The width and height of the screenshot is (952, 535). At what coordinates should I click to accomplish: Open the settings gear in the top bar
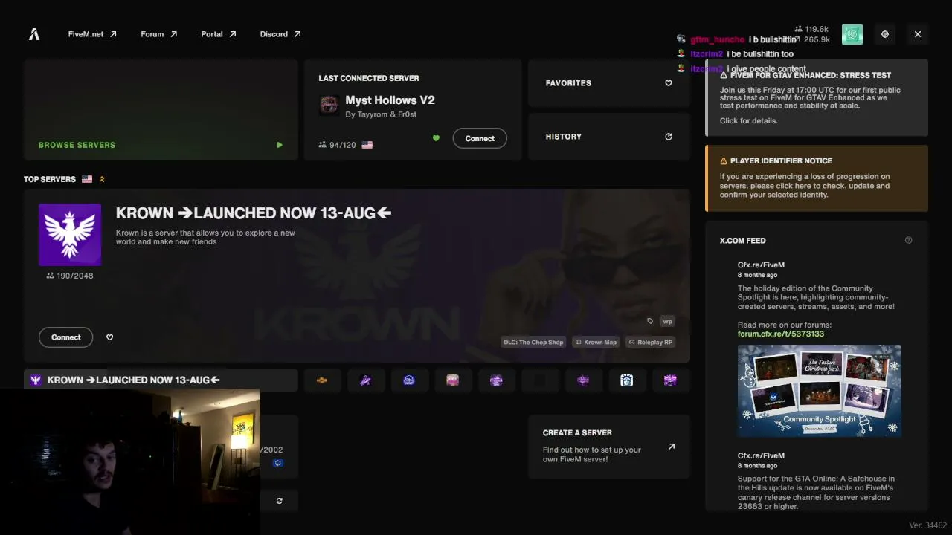tap(885, 34)
